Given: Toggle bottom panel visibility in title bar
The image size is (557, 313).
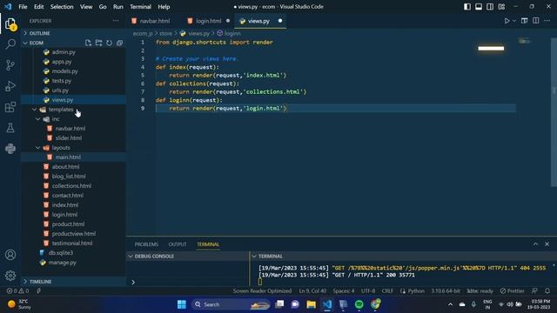Looking at the screenshot, I should [x=479, y=7].
